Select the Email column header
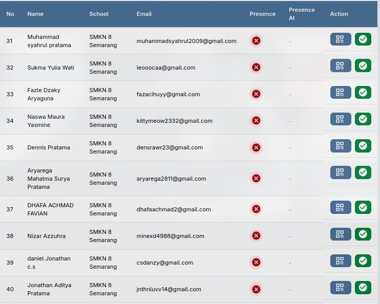Screen dimensions: 380x304 [x=144, y=14]
